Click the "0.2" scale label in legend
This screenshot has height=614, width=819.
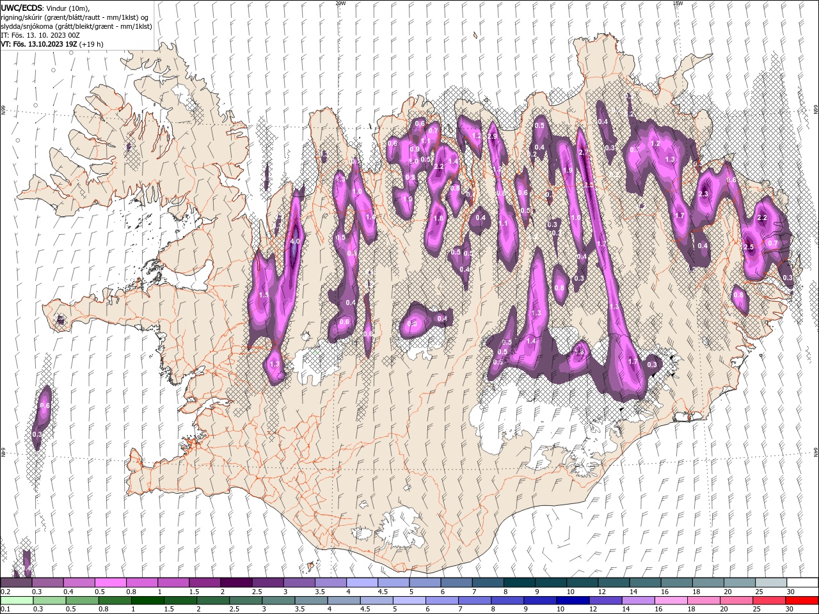coord(6,592)
